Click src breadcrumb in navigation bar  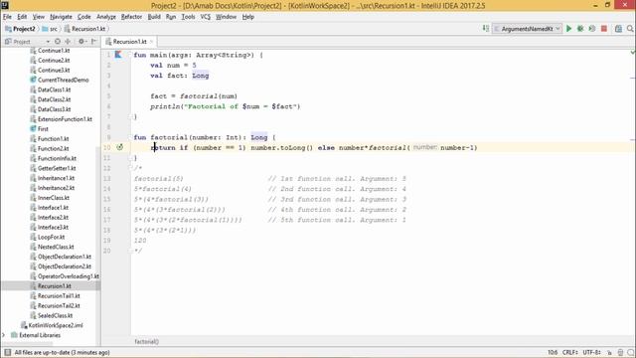pos(50,29)
